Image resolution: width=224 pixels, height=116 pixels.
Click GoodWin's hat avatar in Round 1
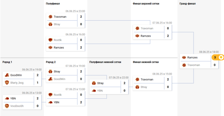click(x=7, y=75)
